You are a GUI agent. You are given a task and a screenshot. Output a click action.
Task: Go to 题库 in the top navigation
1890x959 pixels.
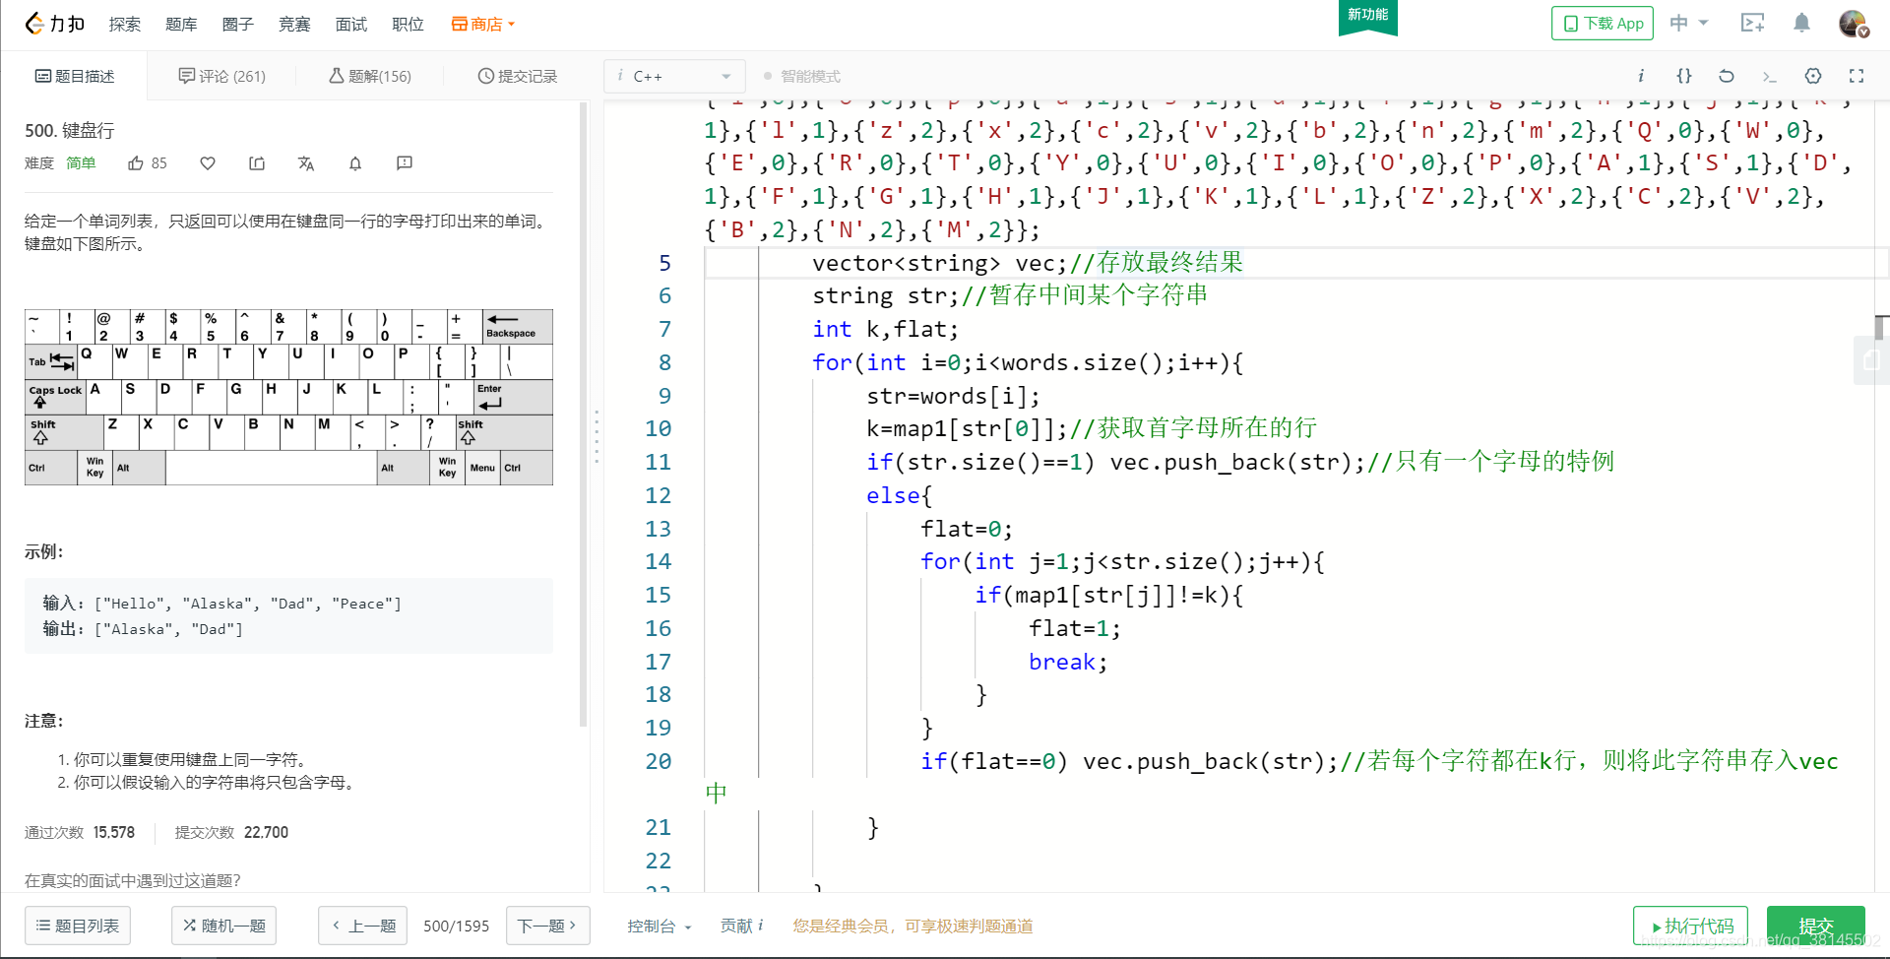(181, 24)
